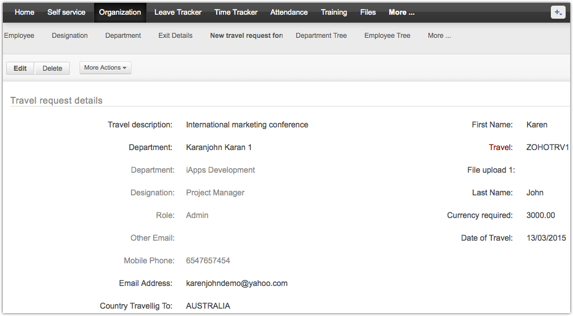This screenshot has height=316, width=573.
Task: Go to Exit Details section
Action: coord(175,36)
